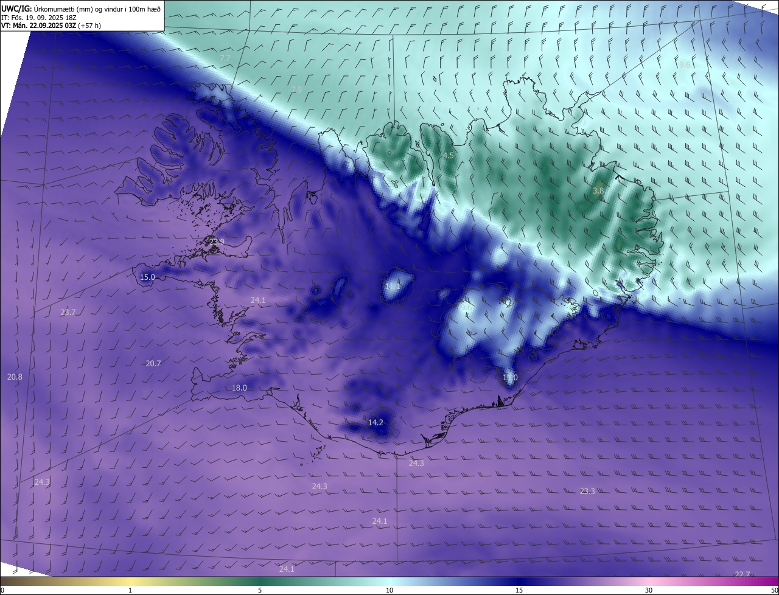The width and height of the screenshot is (779, 595).
Task: Click the 11.1 value on the glacier
Action: (393, 285)
